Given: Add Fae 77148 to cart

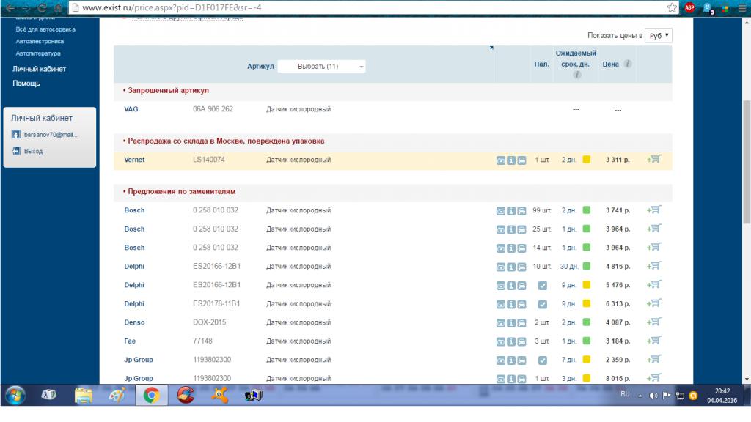Looking at the screenshot, I should pyautogui.click(x=654, y=341).
